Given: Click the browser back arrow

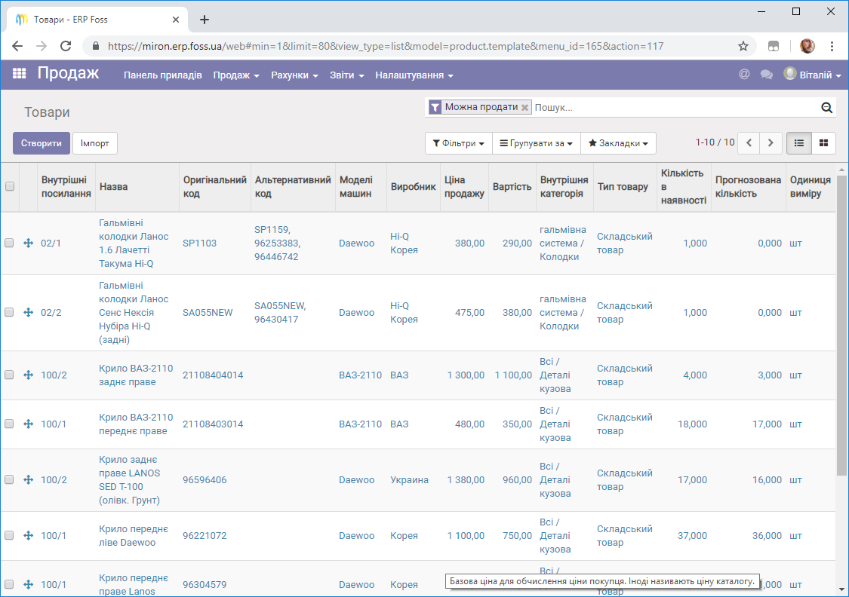Looking at the screenshot, I should click(17, 46).
